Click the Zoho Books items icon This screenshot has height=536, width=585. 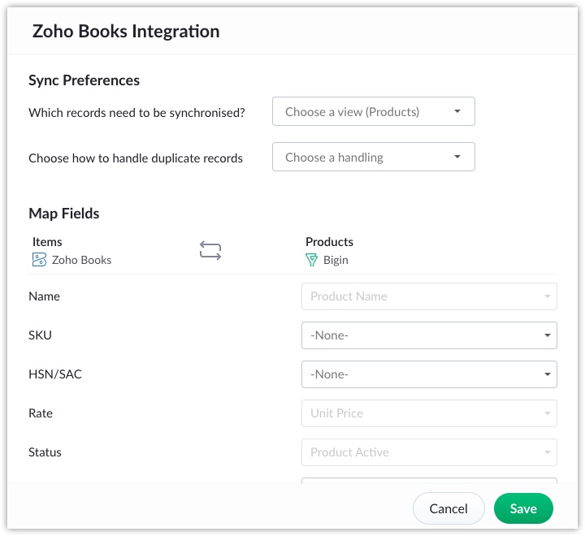pyautogui.click(x=39, y=260)
